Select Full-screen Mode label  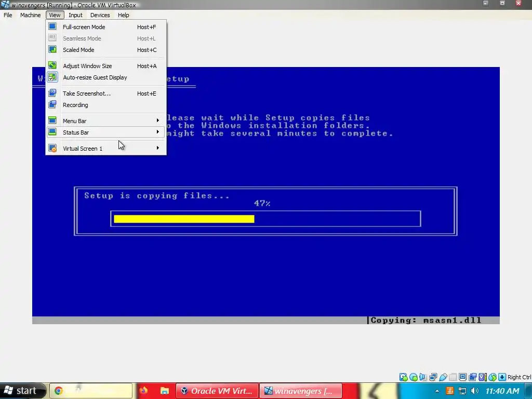pyautogui.click(x=84, y=27)
